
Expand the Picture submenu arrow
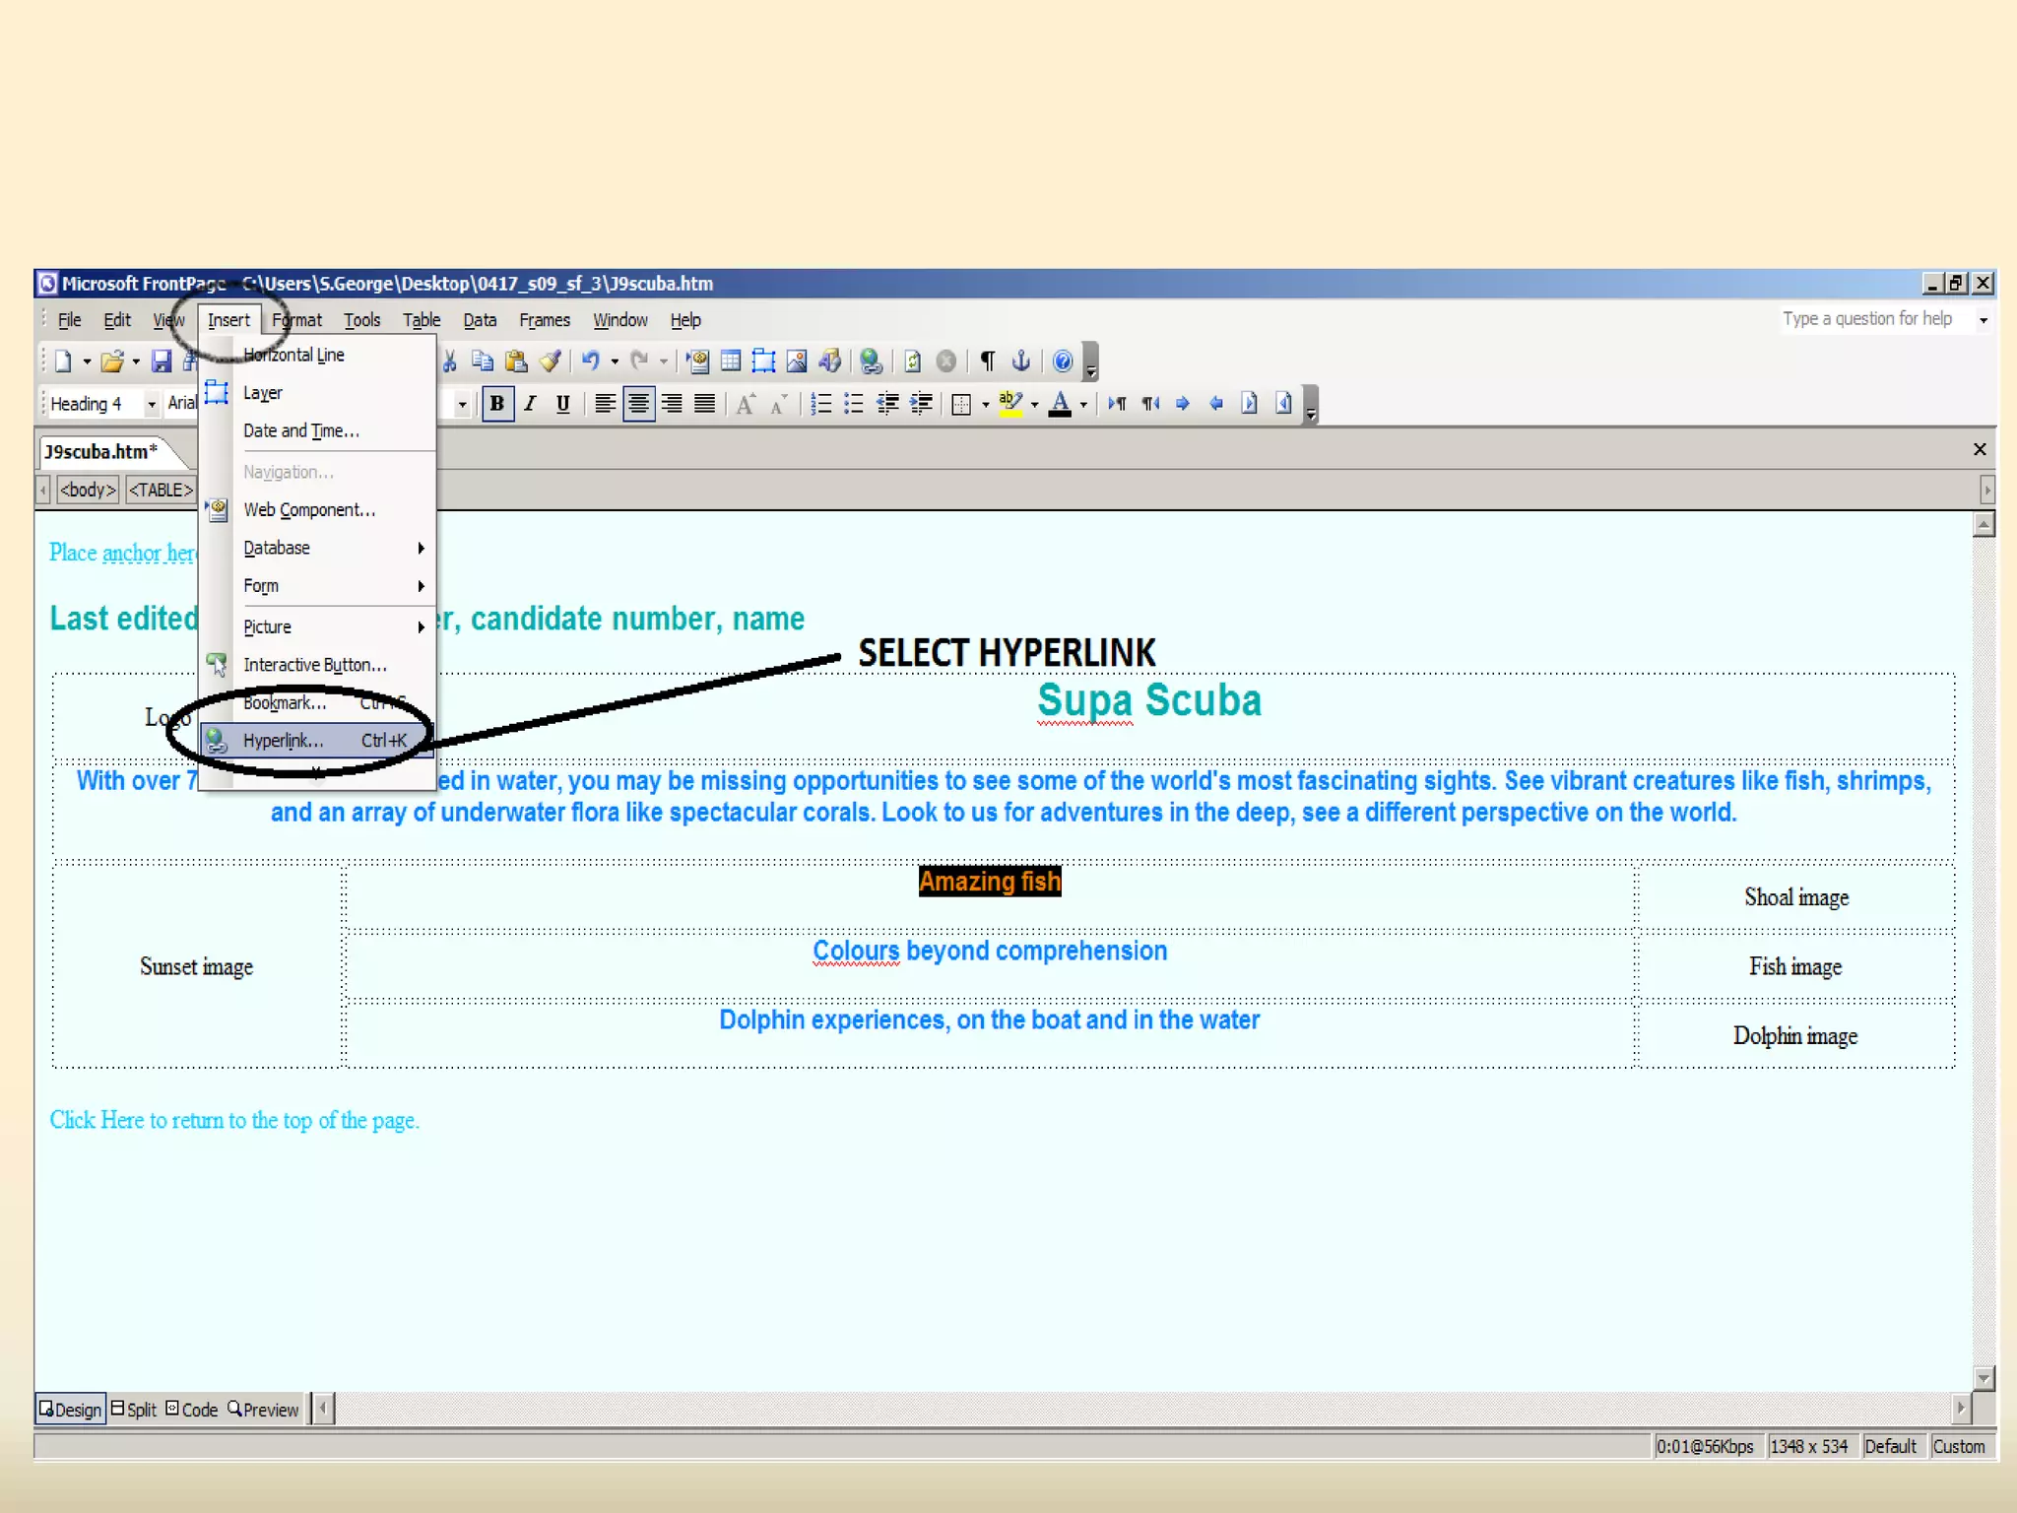(421, 627)
